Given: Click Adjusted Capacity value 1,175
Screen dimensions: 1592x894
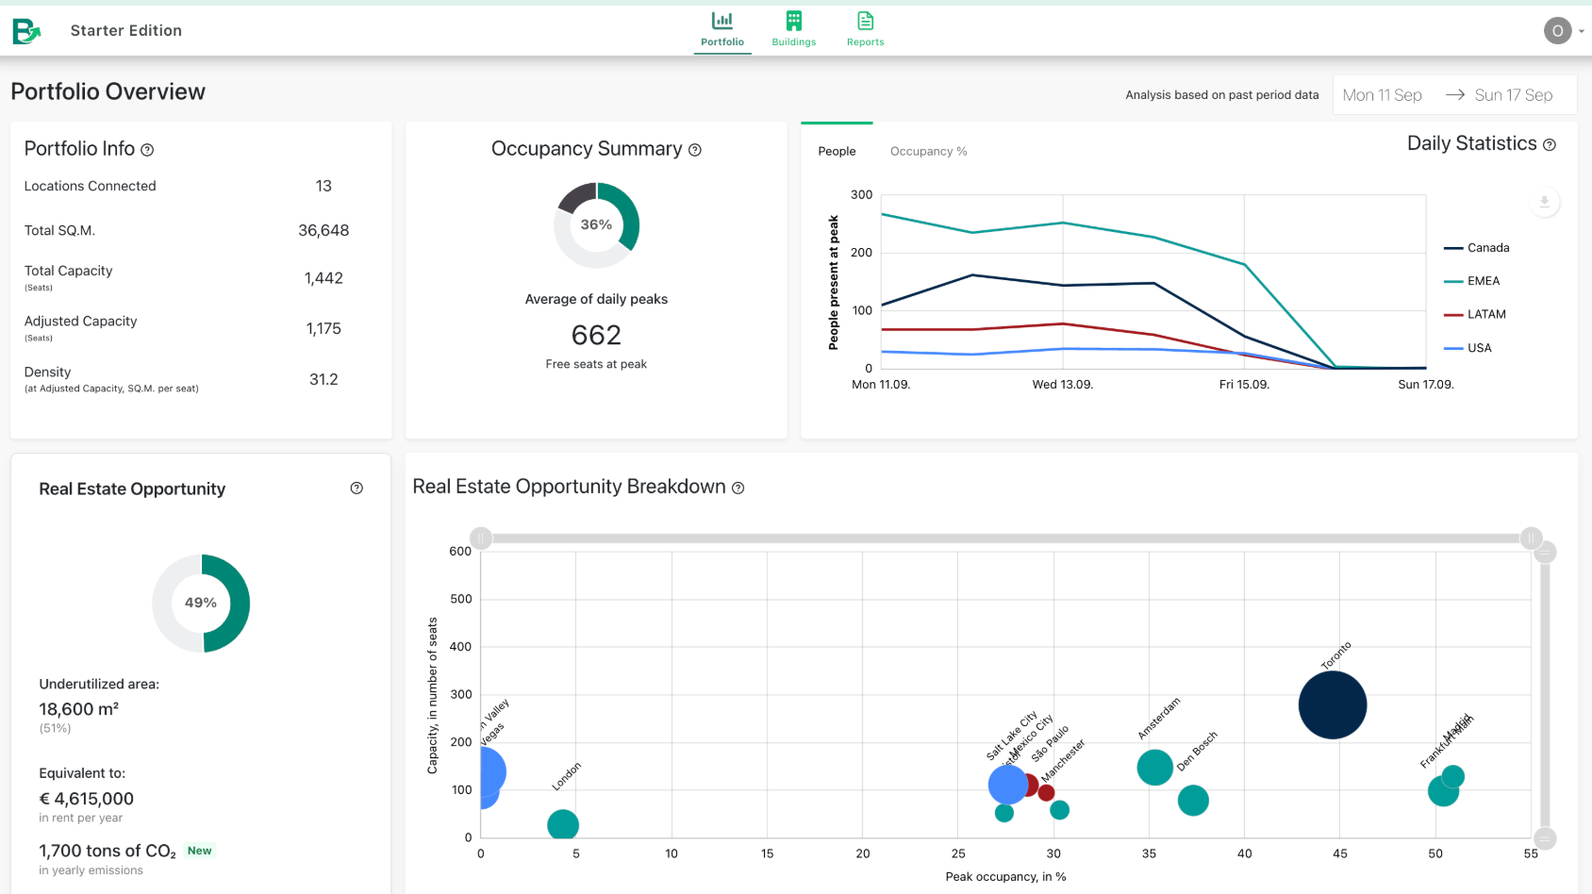Looking at the screenshot, I should coord(323,329).
